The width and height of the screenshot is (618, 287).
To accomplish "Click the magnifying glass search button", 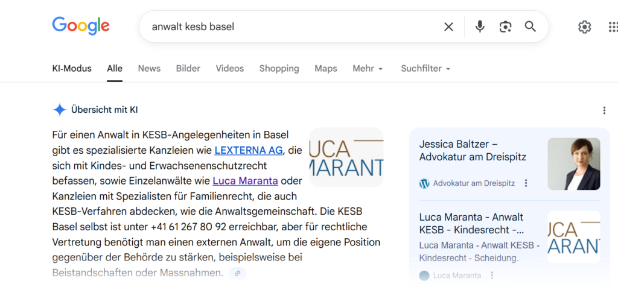I will tap(530, 27).
